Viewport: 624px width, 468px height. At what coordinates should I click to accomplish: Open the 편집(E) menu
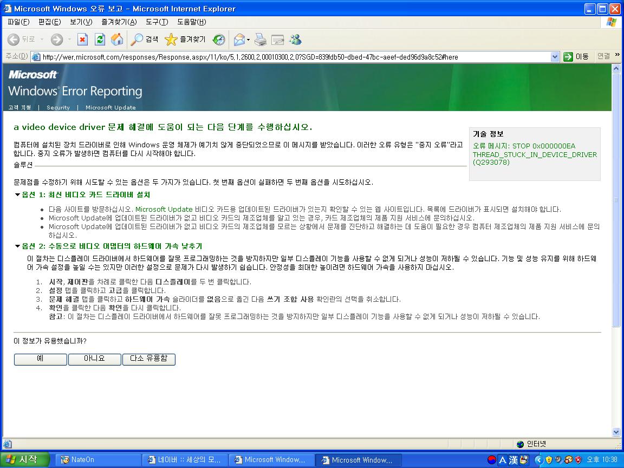[50, 22]
